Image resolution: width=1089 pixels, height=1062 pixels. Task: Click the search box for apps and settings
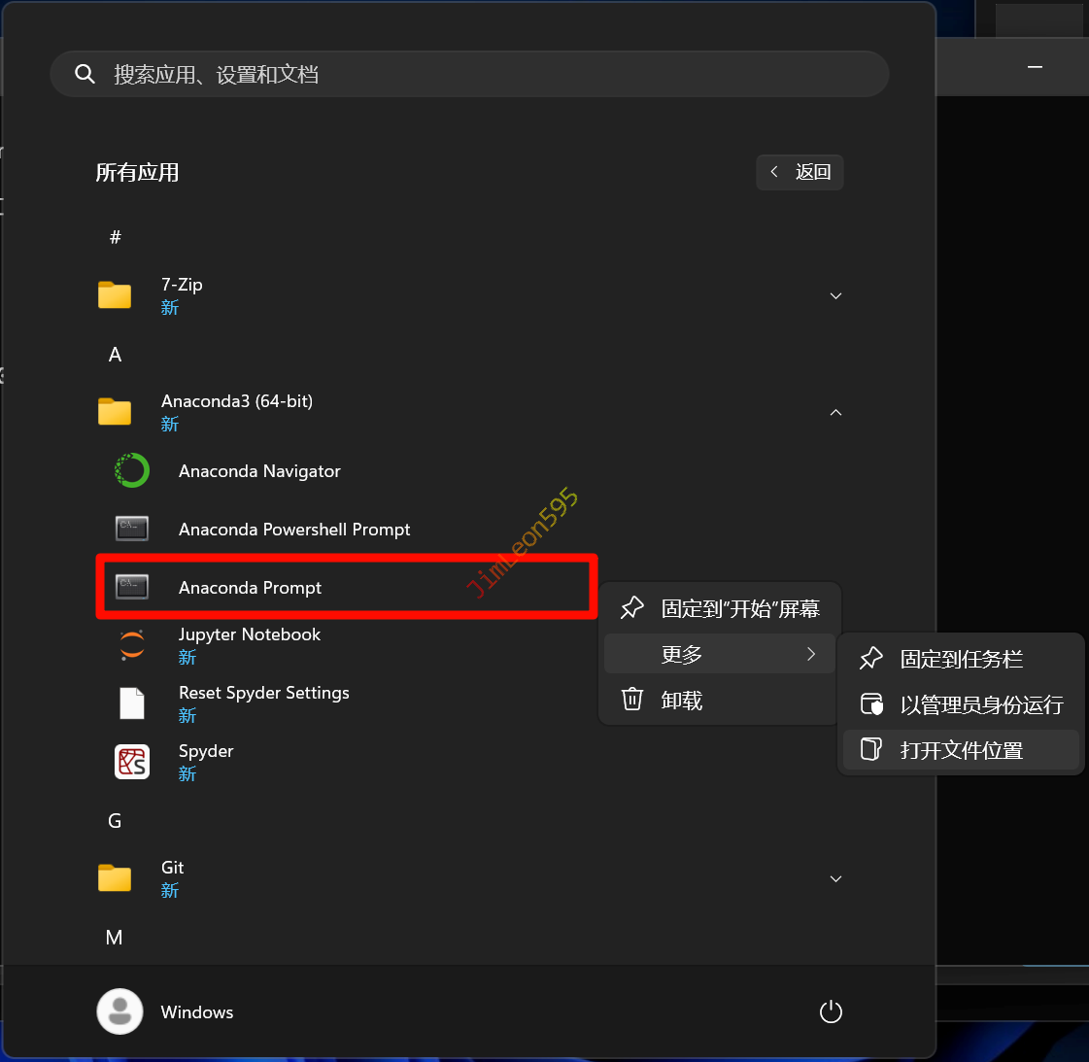coord(469,74)
